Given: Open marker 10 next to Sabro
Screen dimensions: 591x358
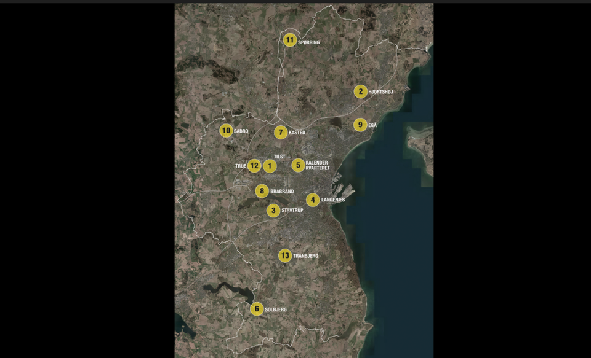Looking at the screenshot, I should 226,131.
